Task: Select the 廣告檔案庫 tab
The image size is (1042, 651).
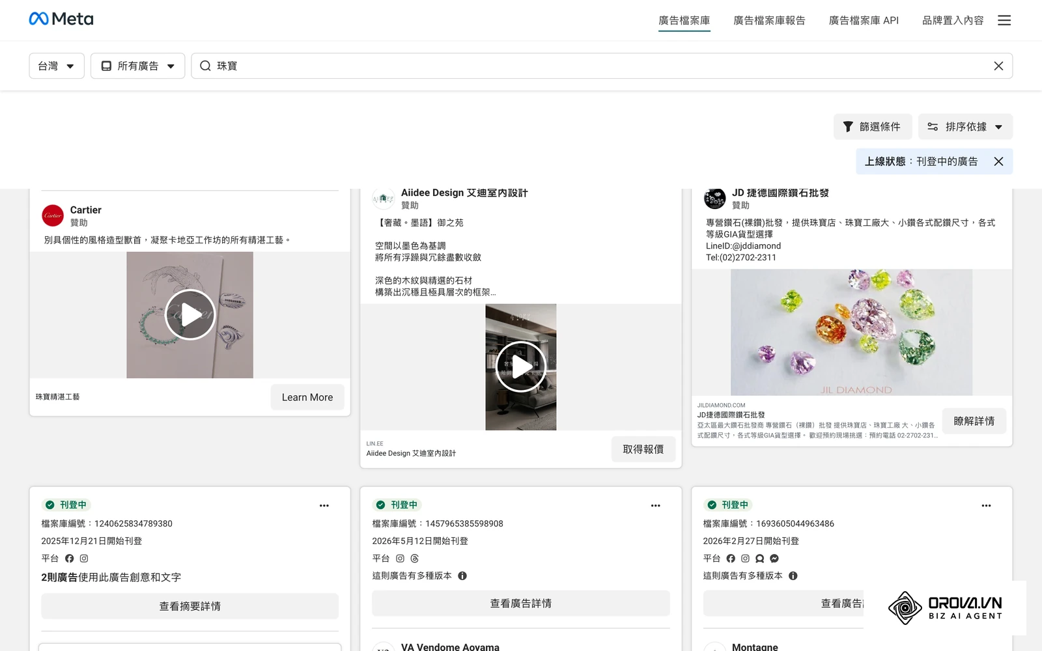Action: (684, 20)
